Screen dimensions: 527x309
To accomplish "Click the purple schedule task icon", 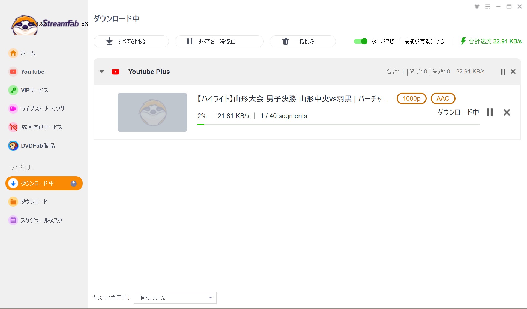I will 13,220.
